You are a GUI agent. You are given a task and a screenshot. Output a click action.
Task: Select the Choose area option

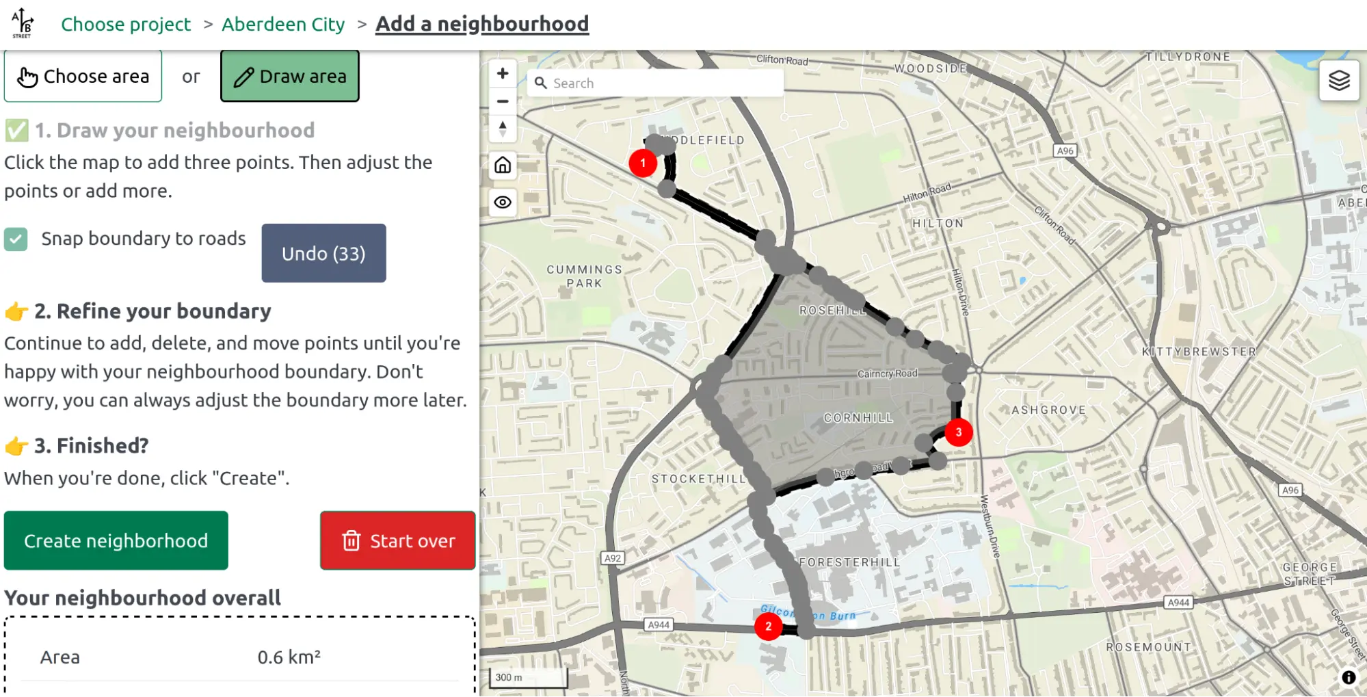coord(83,76)
